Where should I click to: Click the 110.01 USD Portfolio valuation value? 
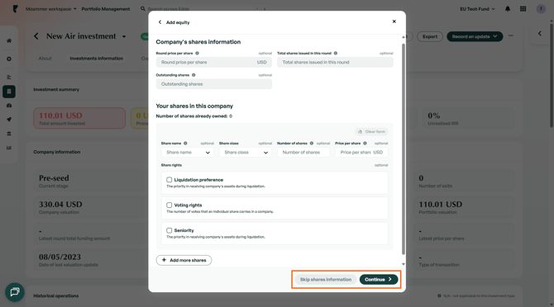(x=441, y=205)
